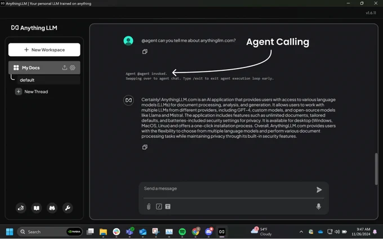The width and height of the screenshot is (383, 239).
Task: Start voice input with the microphone icon
Action: coord(319,206)
